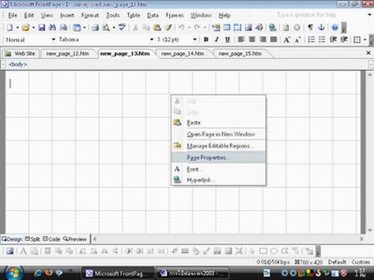Click the bulleted list icon
This screenshot has height=280, width=374.
322,40
